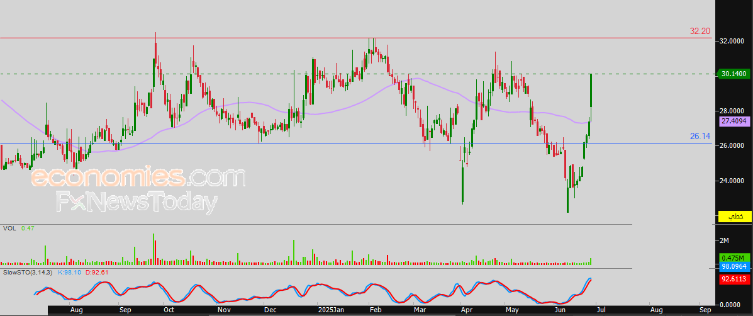
Task: Click the latest tall green candlestick
Action: pos(591,91)
